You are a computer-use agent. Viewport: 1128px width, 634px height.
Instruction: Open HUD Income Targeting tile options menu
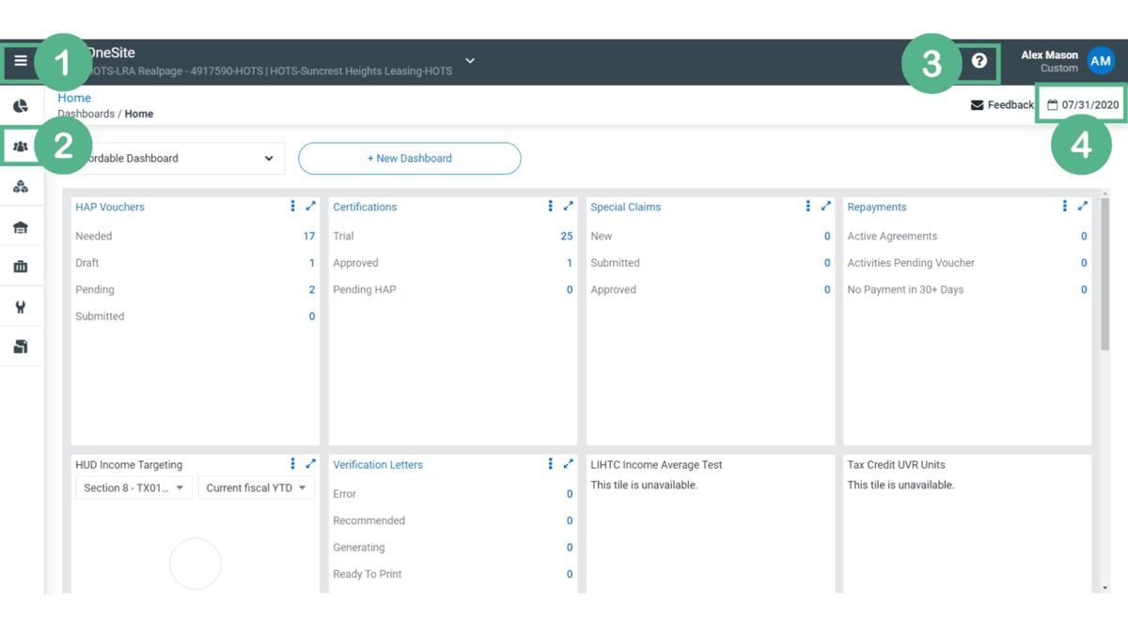[293, 463]
